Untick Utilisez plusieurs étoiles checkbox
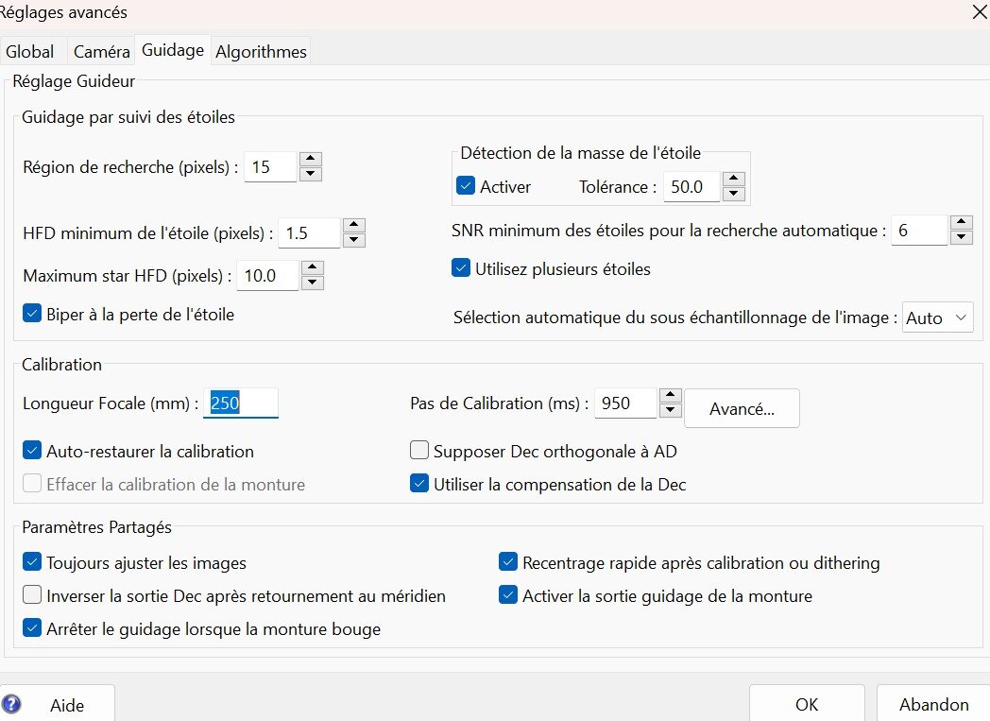 point(461,268)
